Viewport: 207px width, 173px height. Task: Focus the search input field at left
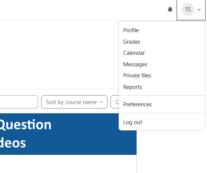point(19,102)
